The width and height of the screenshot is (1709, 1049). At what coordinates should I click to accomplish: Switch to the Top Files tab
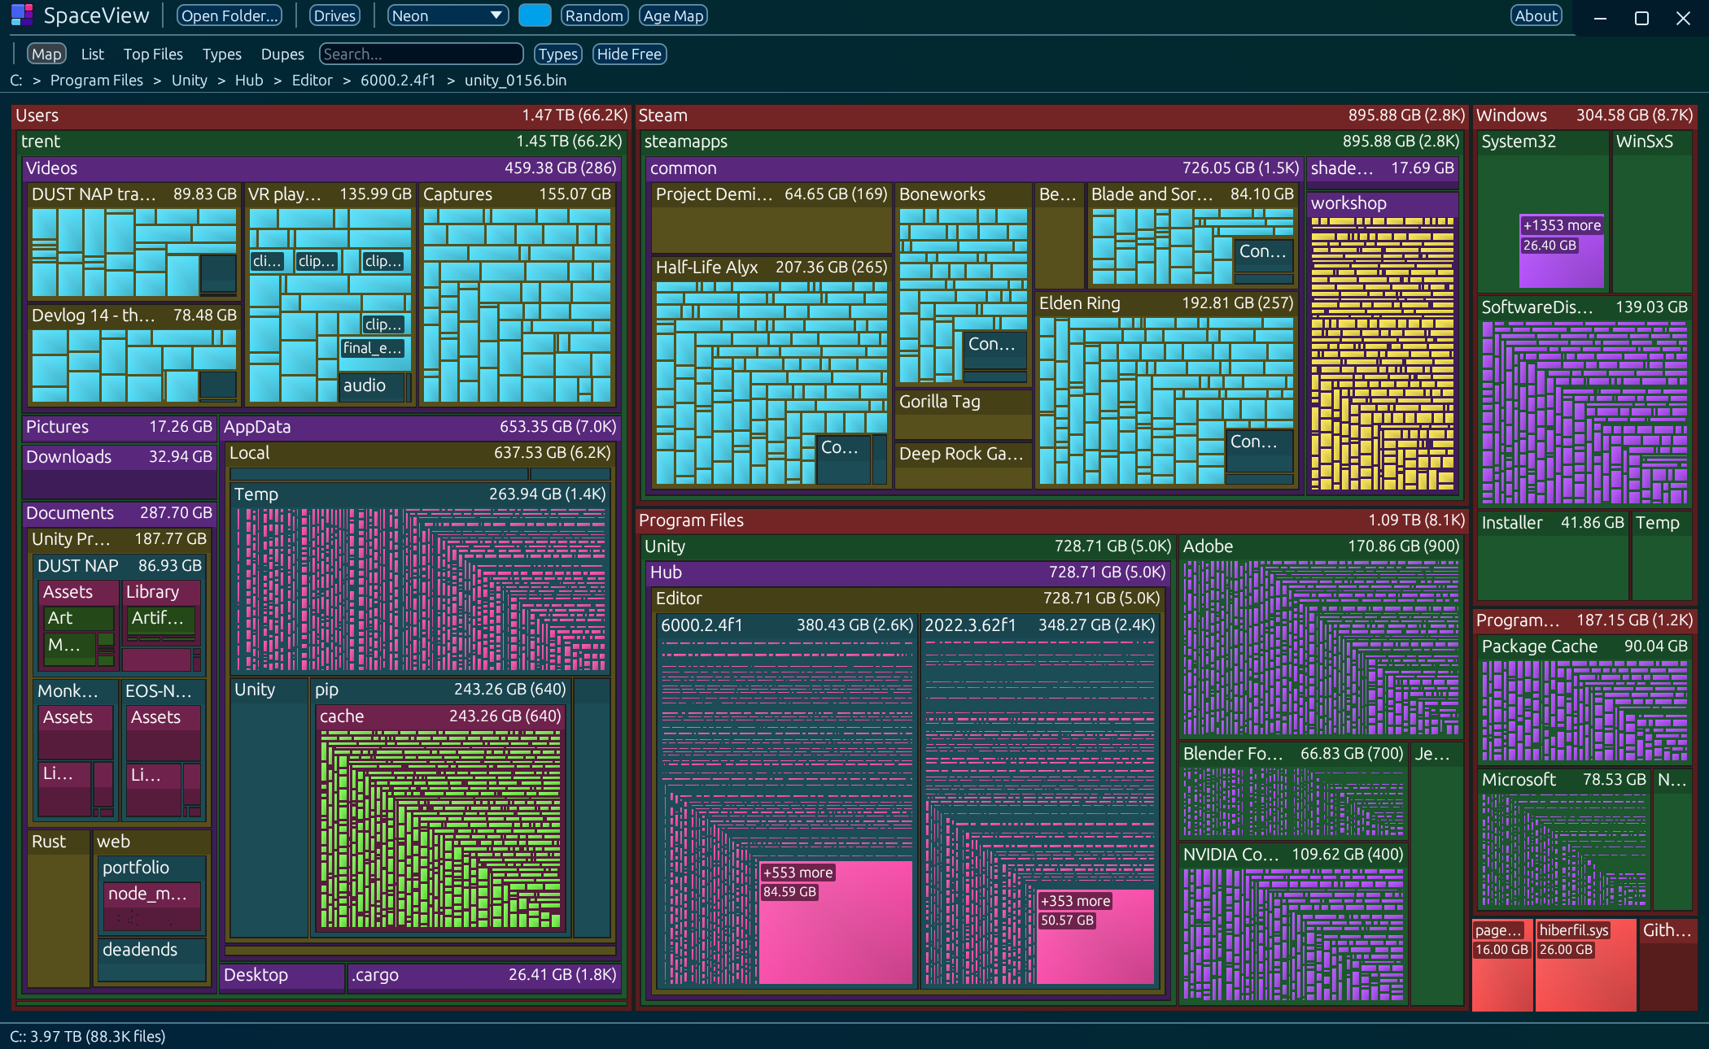coord(153,54)
